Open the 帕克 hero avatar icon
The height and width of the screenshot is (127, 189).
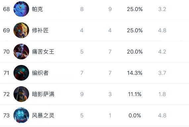pos(21,9)
